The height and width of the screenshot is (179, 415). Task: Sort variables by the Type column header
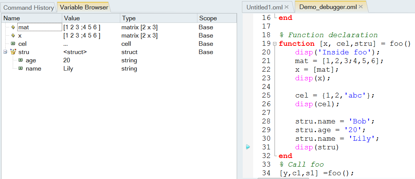click(x=158, y=18)
